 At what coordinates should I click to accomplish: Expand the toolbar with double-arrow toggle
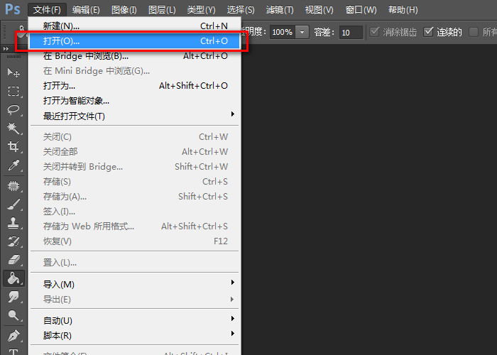click(x=6, y=48)
